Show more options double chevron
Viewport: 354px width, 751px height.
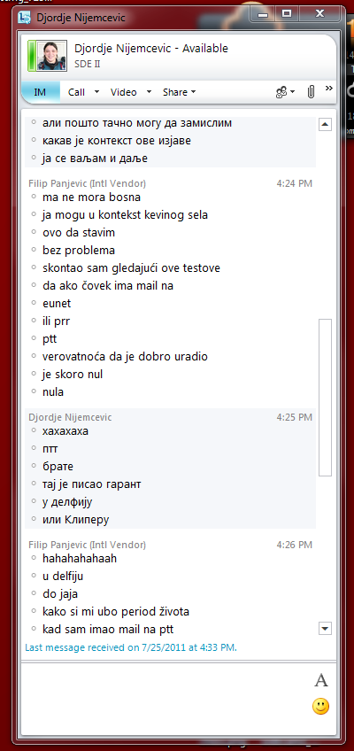pos(329,89)
